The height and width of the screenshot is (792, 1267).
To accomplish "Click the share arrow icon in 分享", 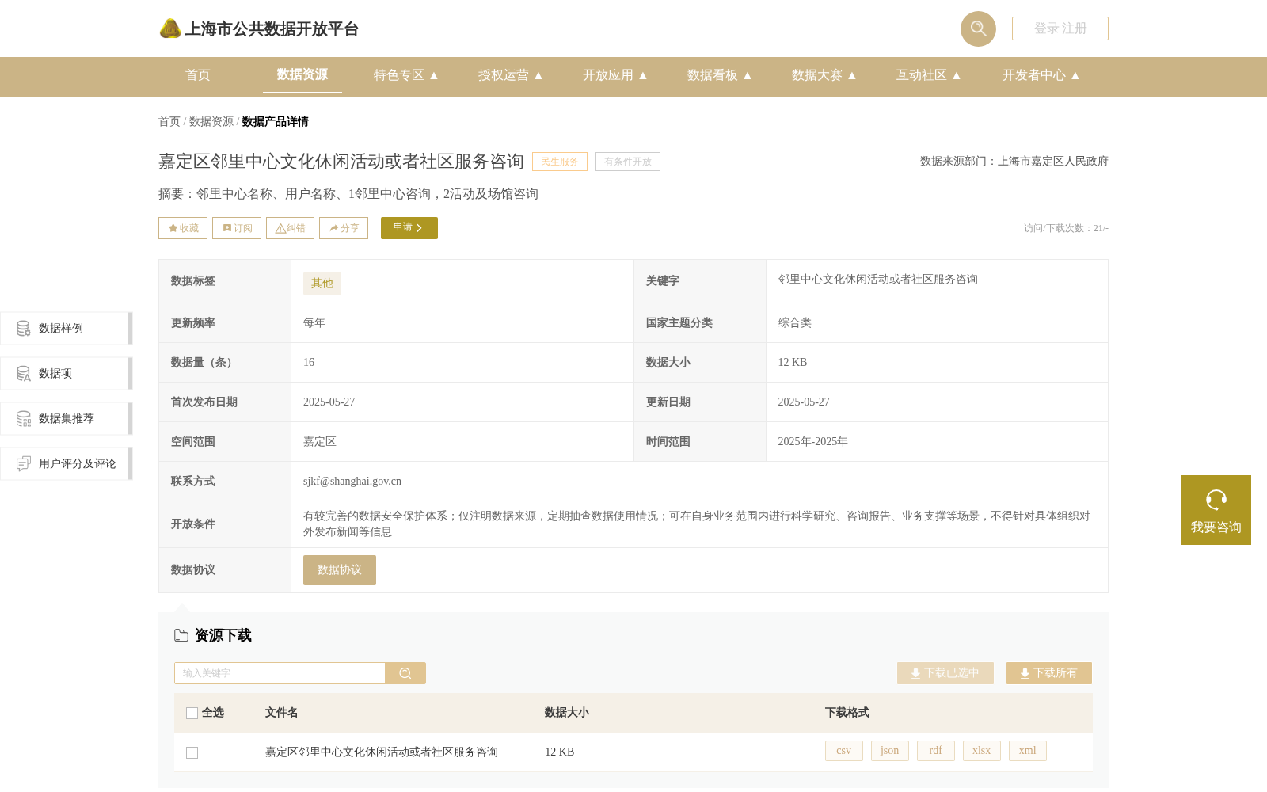I will 334,228.
